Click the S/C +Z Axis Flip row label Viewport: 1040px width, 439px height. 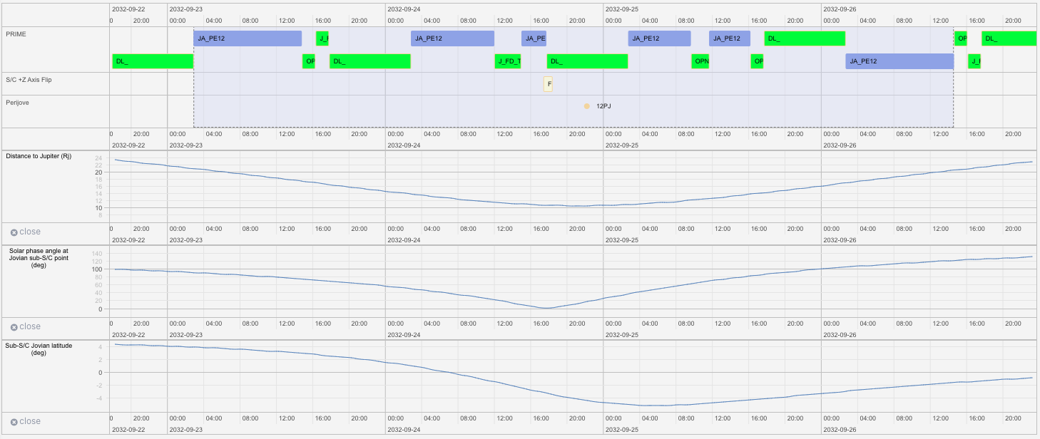coord(29,80)
